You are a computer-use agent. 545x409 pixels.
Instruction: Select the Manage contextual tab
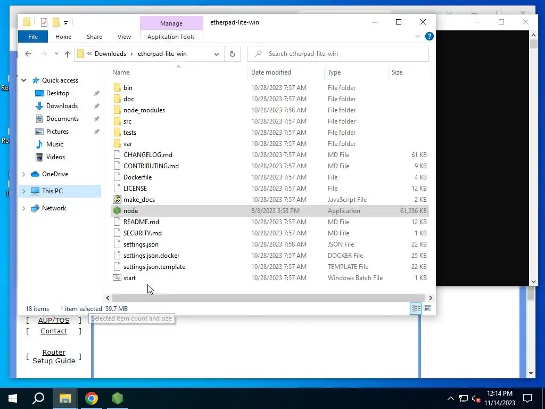[x=171, y=23]
